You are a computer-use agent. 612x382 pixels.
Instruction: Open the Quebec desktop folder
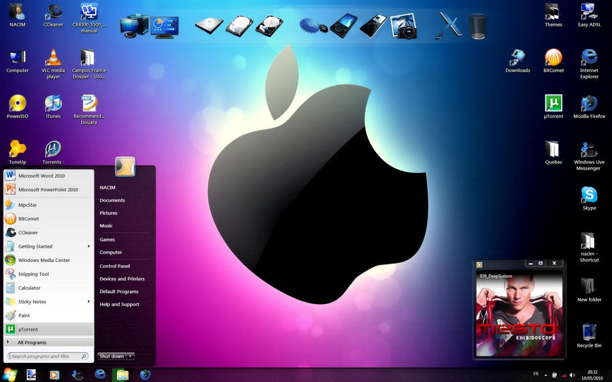[x=554, y=152]
